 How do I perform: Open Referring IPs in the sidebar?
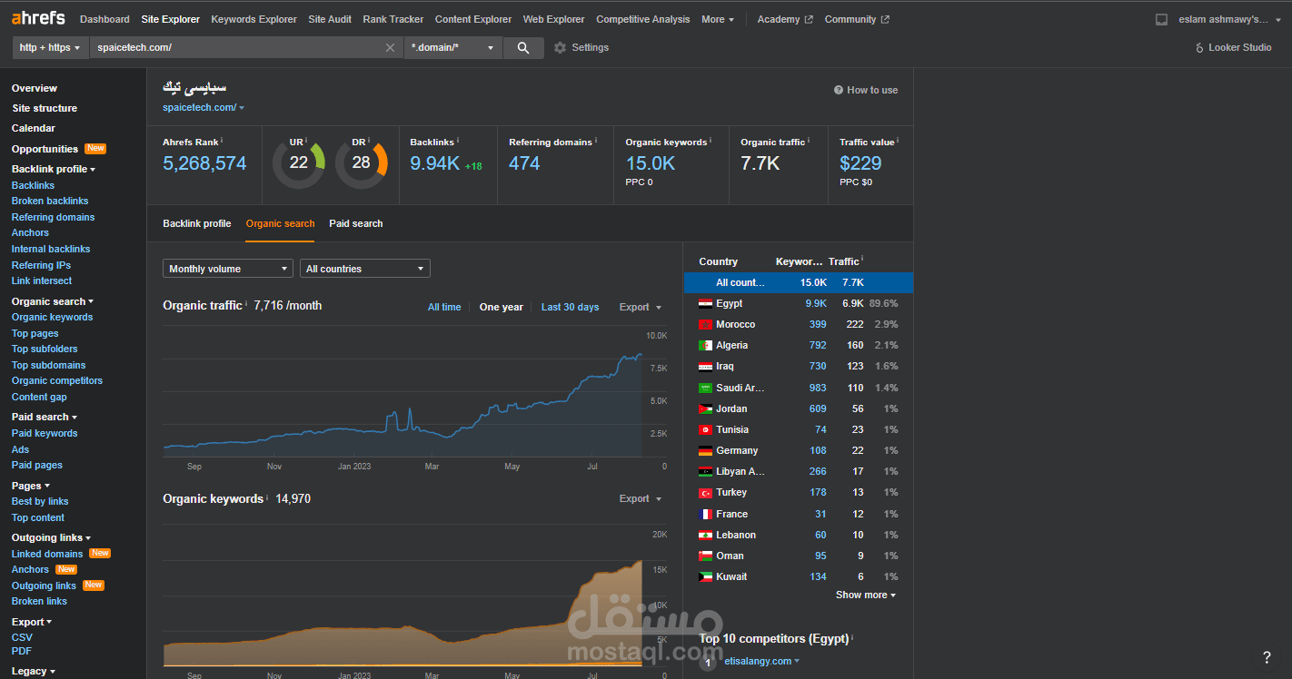pyautogui.click(x=41, y=266)
